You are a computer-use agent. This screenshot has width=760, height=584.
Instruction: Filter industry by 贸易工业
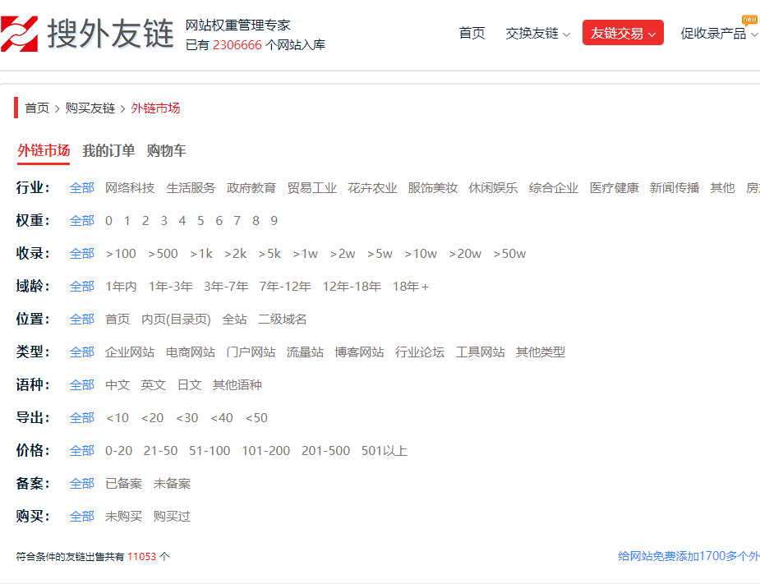click(x=311, y=187)
